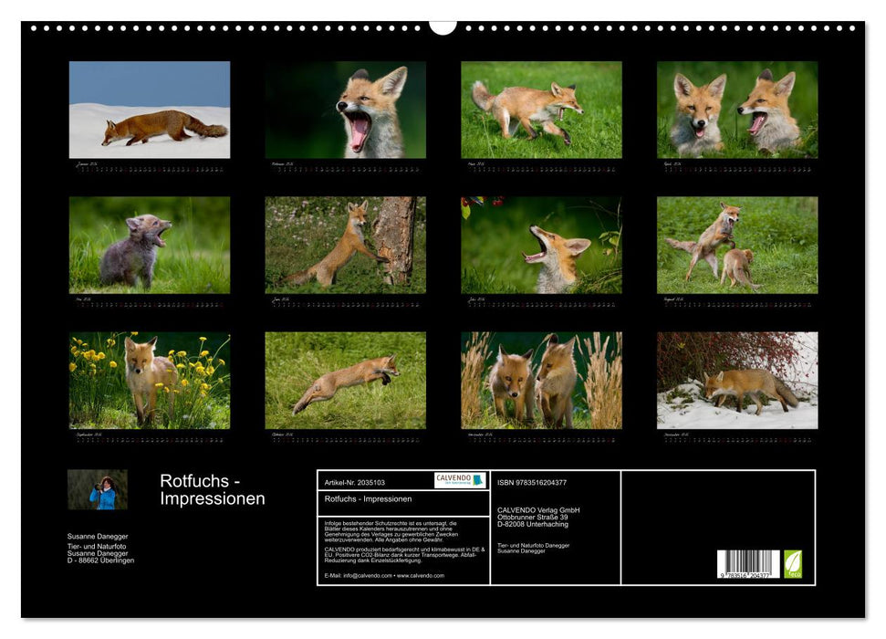Click the CALVENDO logo badge
886x639 pixels.
pos(459,481)
